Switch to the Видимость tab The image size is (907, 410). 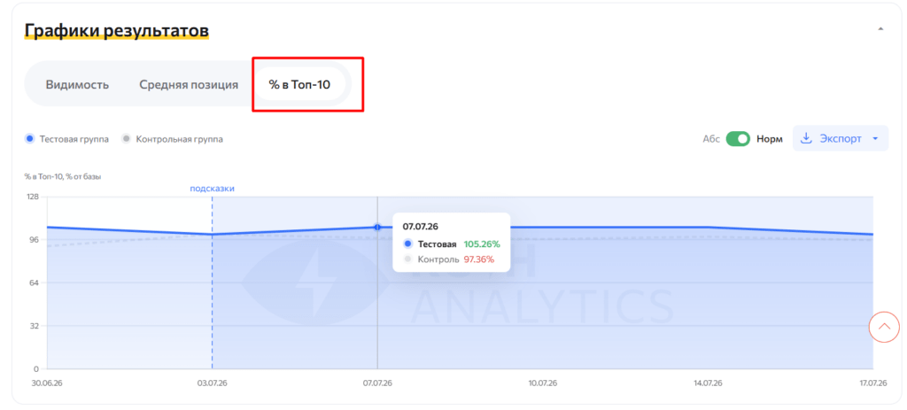coord(78,85)
